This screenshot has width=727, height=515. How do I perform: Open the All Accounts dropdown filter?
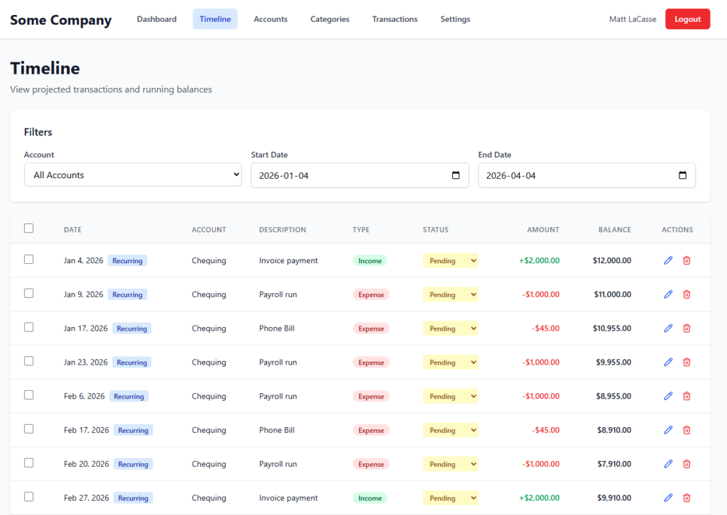(133, 175)
